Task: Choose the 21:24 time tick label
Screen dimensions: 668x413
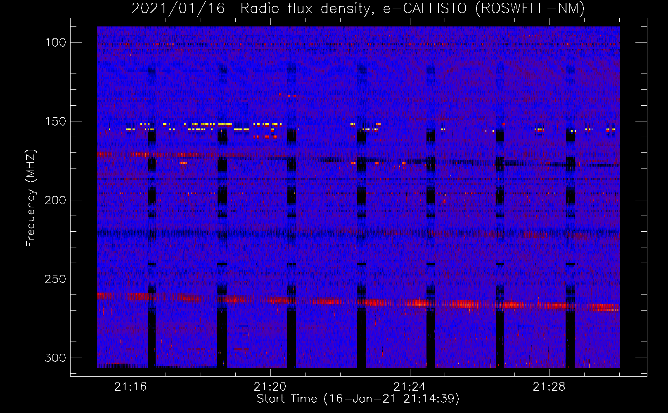Action: pyautogui.click(x=410, y=387)
